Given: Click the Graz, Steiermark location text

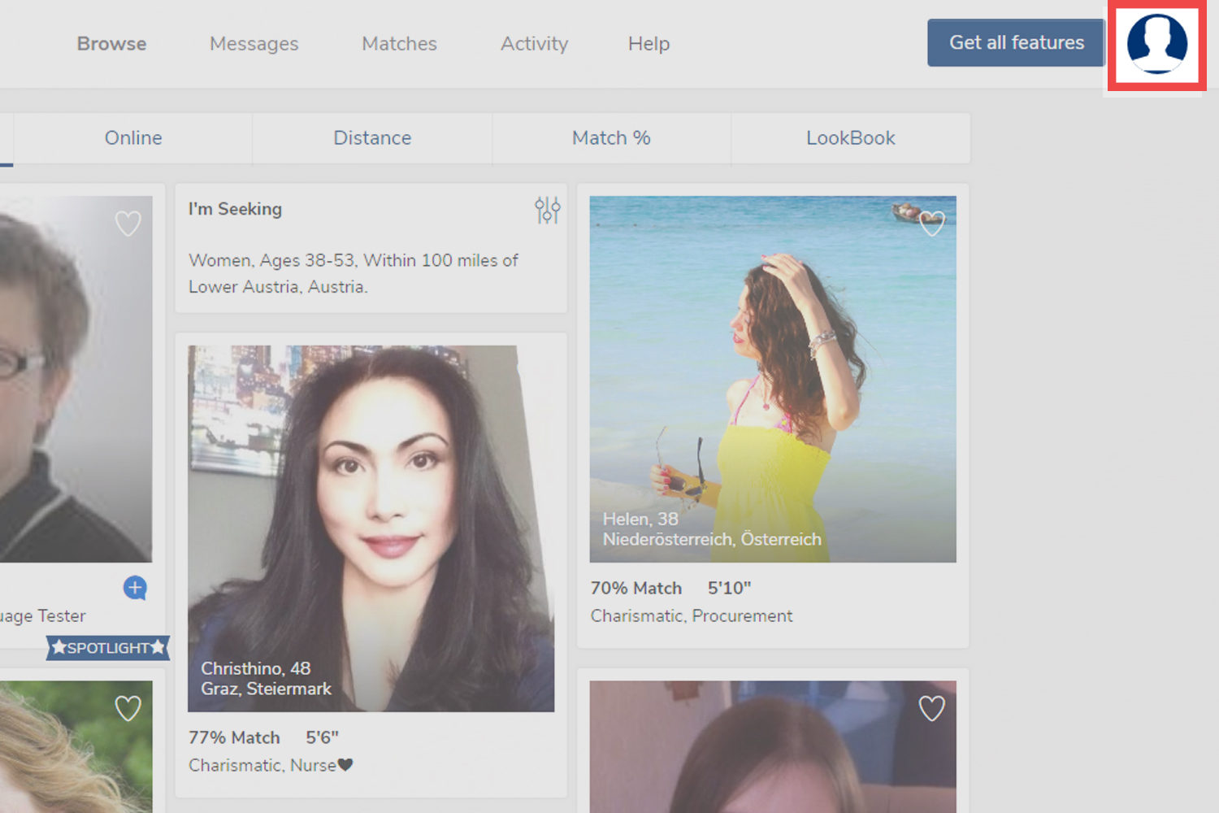Looking at the screenshot, I should click(266, 689).
